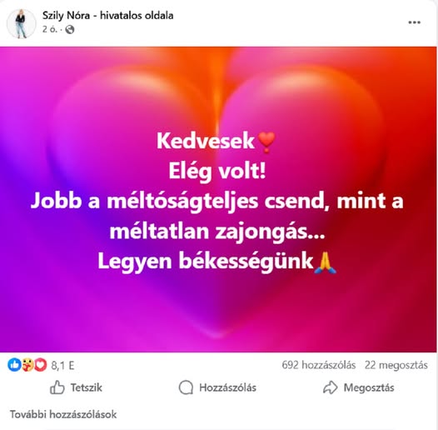Click the 'Kedvesek' heading in the image

click(206, 141)
